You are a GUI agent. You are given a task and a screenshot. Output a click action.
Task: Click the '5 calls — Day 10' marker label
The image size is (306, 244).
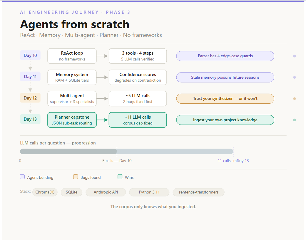[x=117, y=161]
